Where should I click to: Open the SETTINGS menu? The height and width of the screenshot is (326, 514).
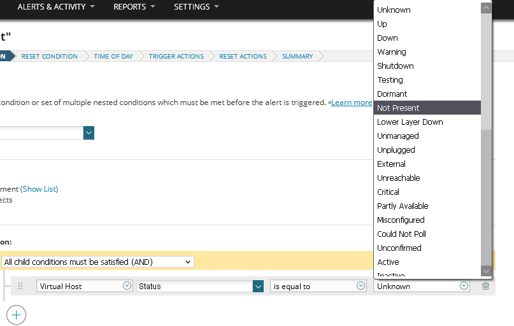tap(196, 6)
